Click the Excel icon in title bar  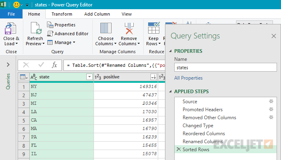[3, 4]
